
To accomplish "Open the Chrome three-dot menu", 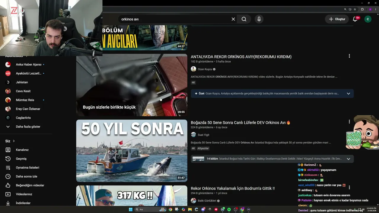I will (x=375, y=9).
